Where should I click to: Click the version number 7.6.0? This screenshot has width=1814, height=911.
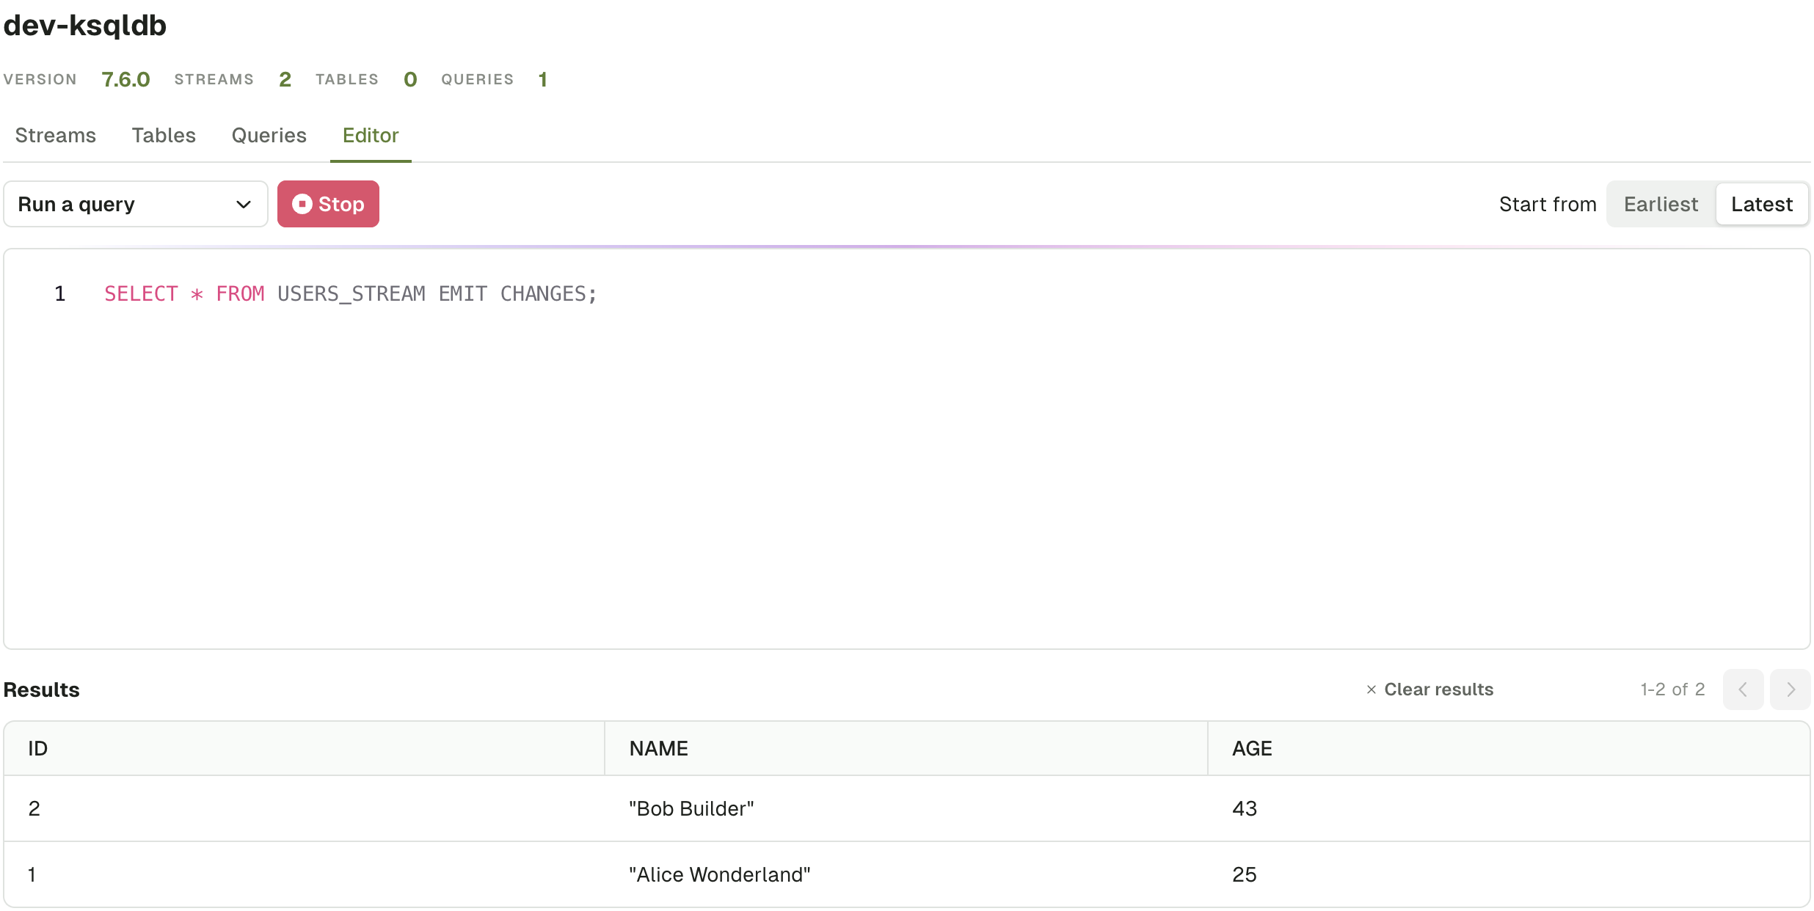coord(125,79)
